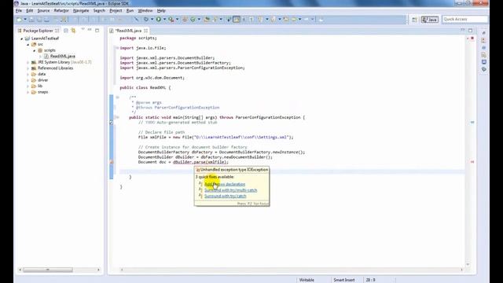Click the External Tools run icon
This screenshot has width=503, height=283.
tap(171, 19)
